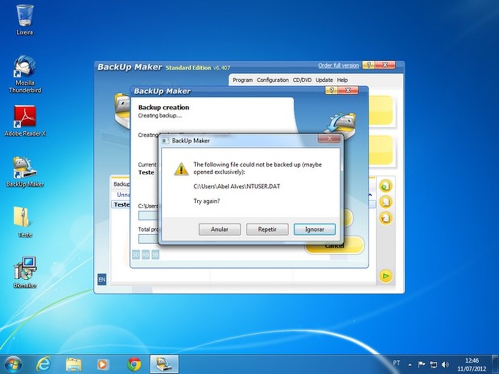The width and height of the screenshot is (499, 374).
Task: Open the Windows Start menu
Action: coord(13,364)
